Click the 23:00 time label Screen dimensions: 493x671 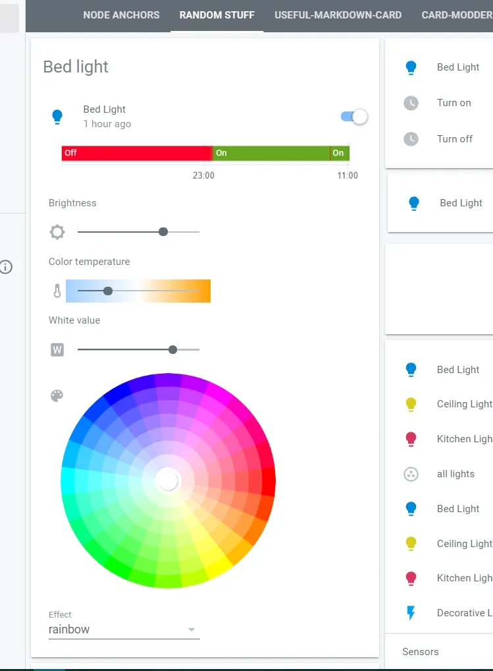(203, 175)
